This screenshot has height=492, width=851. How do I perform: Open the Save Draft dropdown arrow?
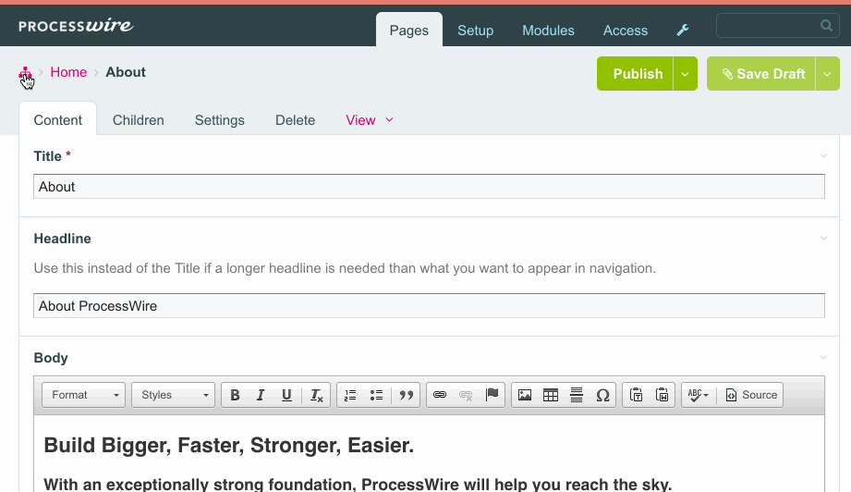828,74
